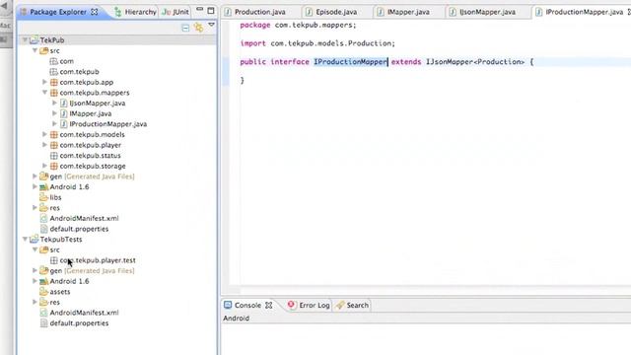Collapse the src folder under TekPub
631x355 pixels.
[35, 50]
